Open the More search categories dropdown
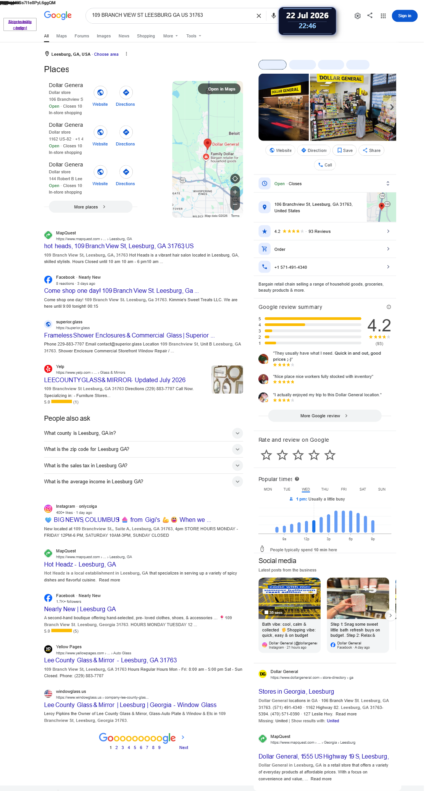This screenshot has height=791, width=429. coord(170,36)
